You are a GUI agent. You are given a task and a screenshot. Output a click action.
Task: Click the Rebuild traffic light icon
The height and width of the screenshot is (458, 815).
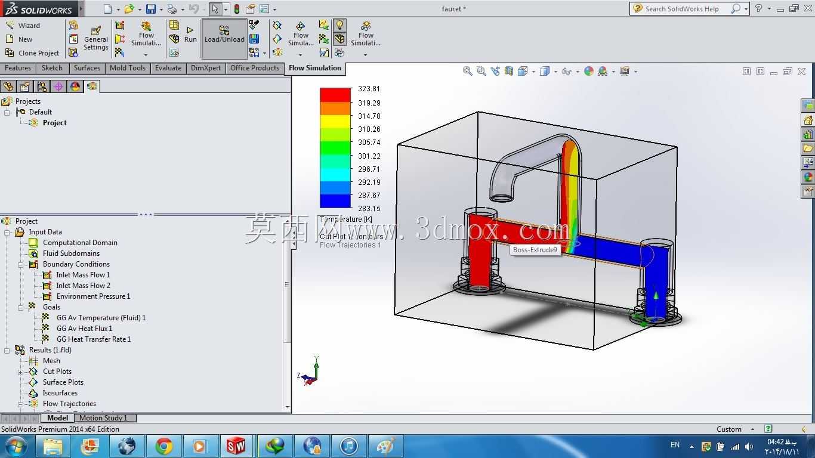(237, 9)
